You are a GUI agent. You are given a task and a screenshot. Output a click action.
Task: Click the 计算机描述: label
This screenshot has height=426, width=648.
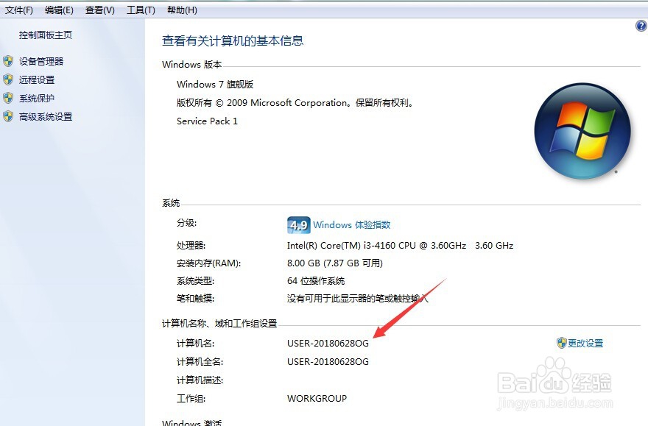click(x=200, y=380)
